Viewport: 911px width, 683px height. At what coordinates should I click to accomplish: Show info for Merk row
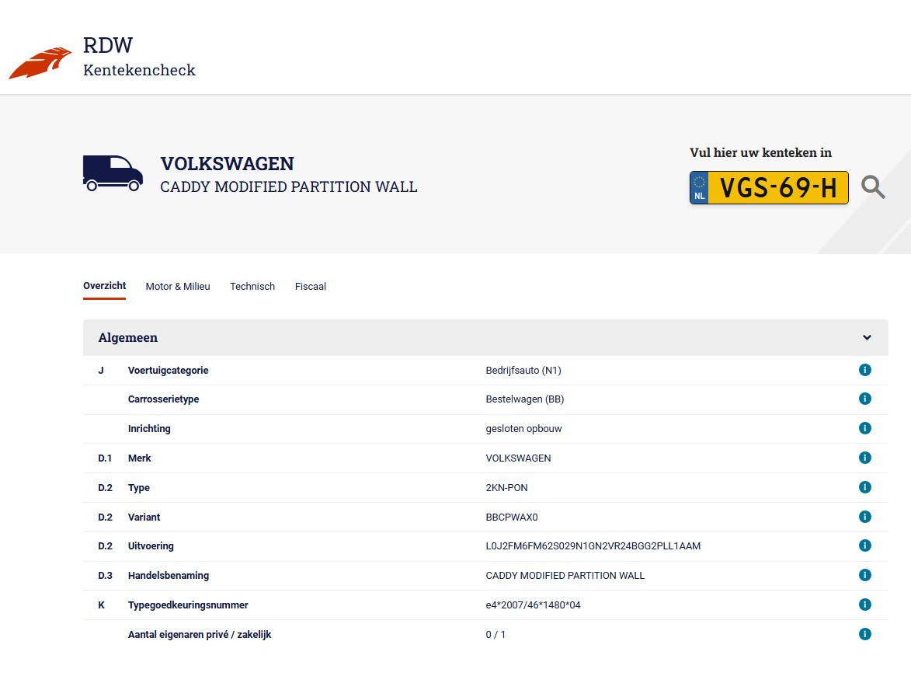pos(865,458)
